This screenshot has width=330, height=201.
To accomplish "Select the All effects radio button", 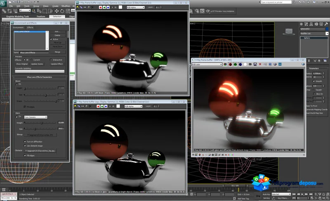I will coord(24,60).
